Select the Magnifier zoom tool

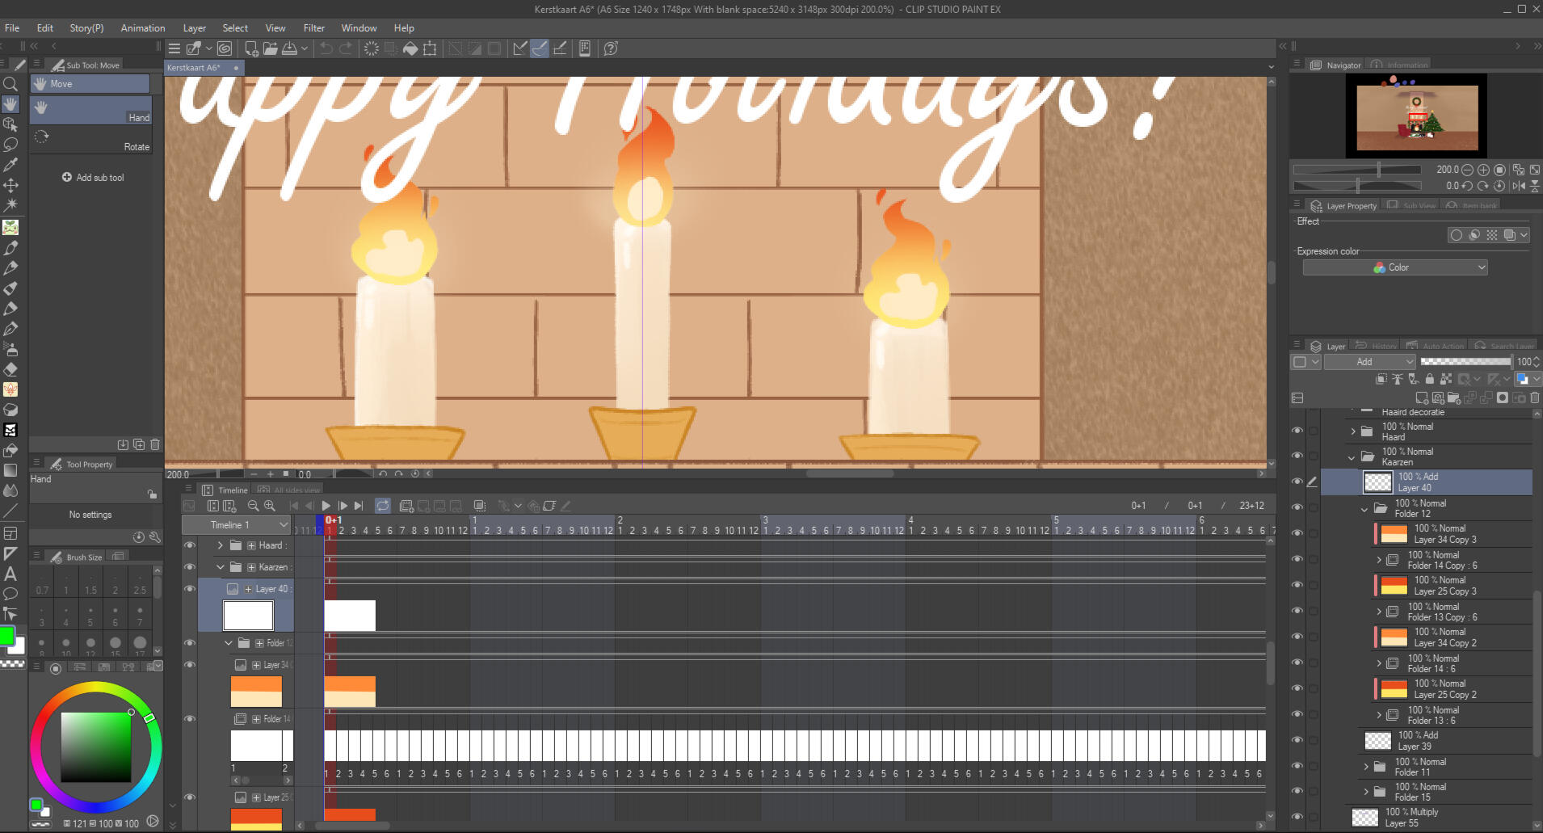(x=11, y=84)
